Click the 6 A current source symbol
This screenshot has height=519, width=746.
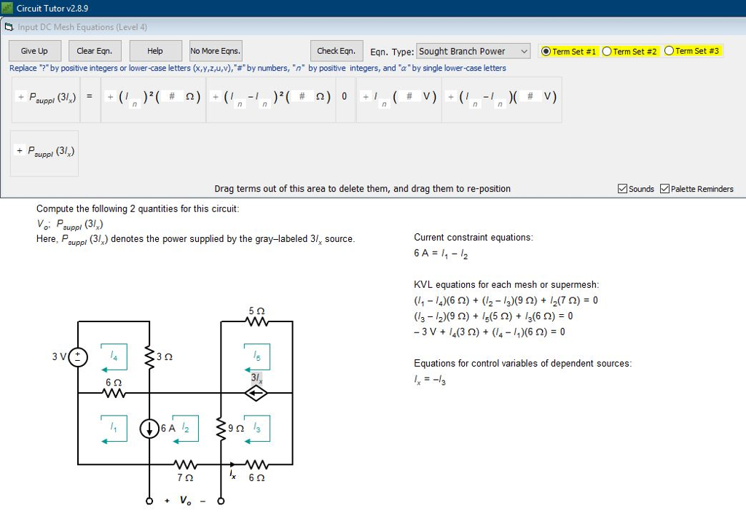pyautogui.click(x=149, y=429)
